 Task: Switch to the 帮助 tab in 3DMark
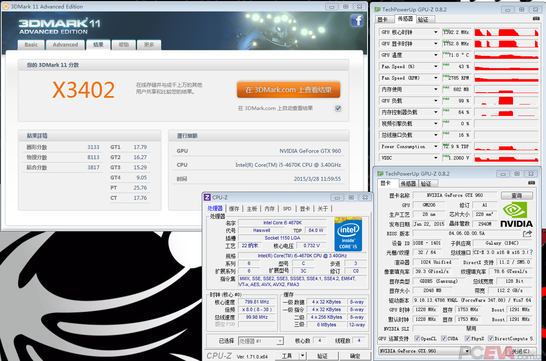click(124, 44)
